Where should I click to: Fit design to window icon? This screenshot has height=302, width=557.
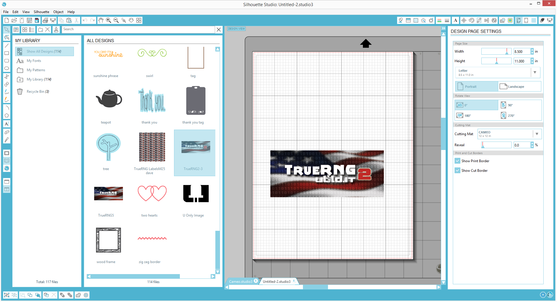point(139,20)
